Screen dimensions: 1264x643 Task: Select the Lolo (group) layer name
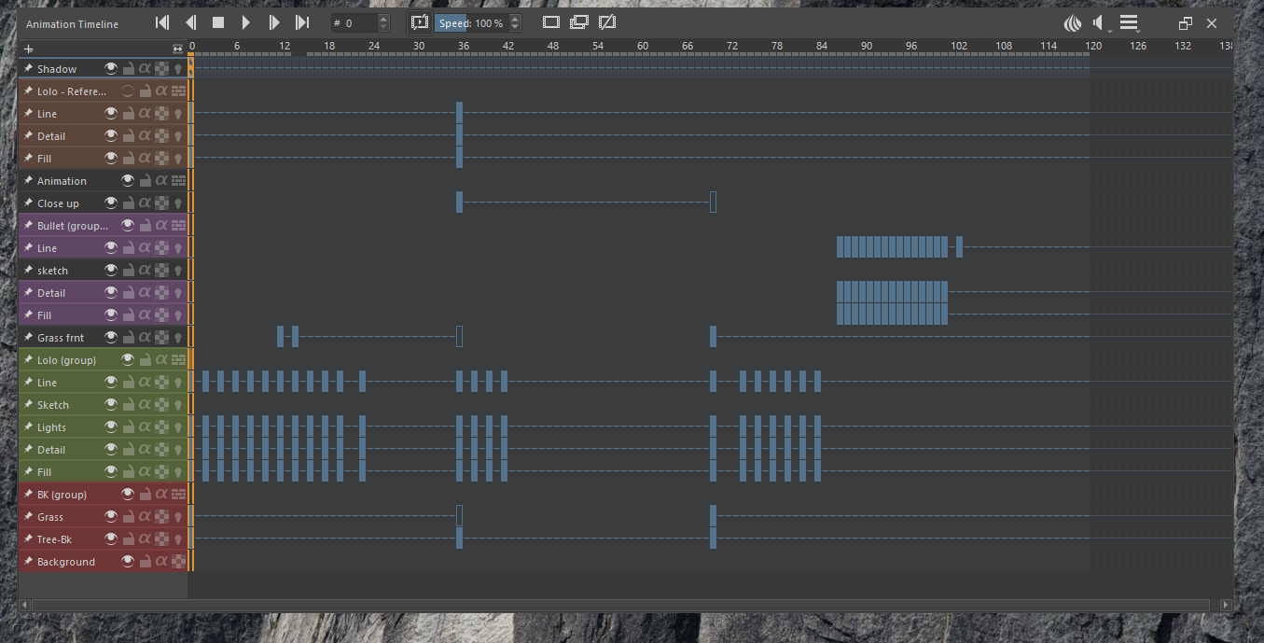[x=66, y=360]
